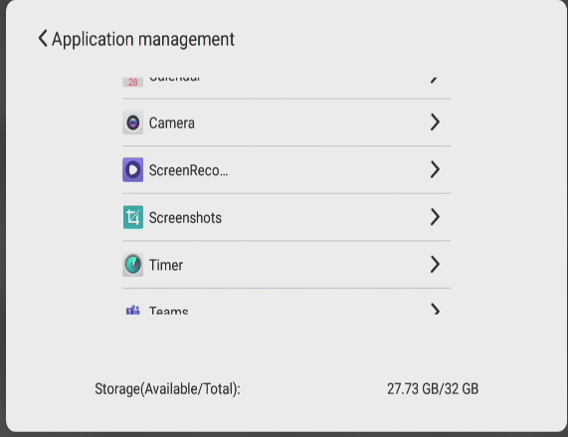Click the Calendar icon showing 28
568x437 pixels.
pos(133,83)
